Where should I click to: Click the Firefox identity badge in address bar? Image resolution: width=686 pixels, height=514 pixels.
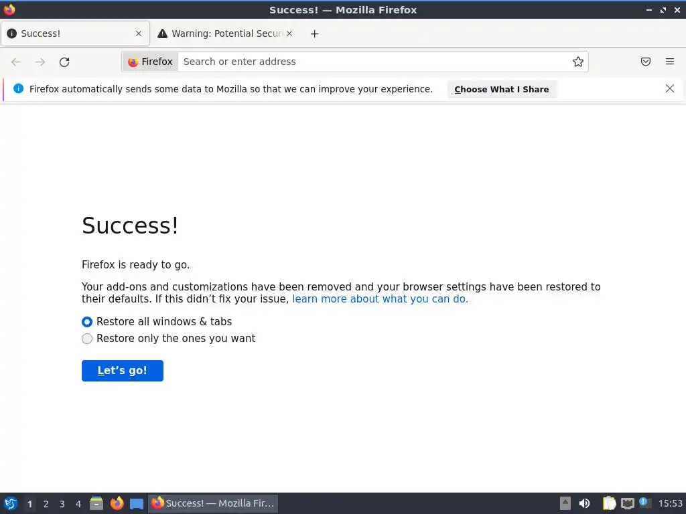tap(151, 62)
